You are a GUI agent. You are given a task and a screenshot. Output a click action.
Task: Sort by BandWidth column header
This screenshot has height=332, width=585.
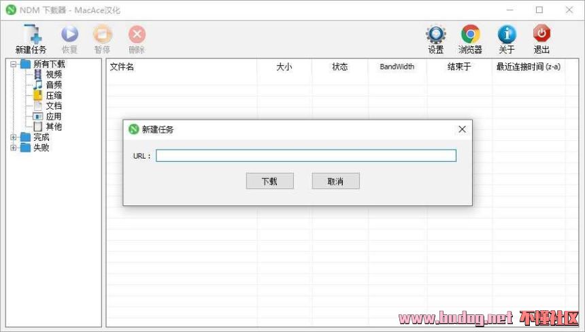[397, 67]
